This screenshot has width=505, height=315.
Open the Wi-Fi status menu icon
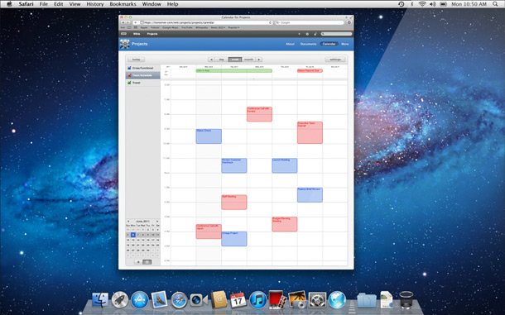[422, 4]
